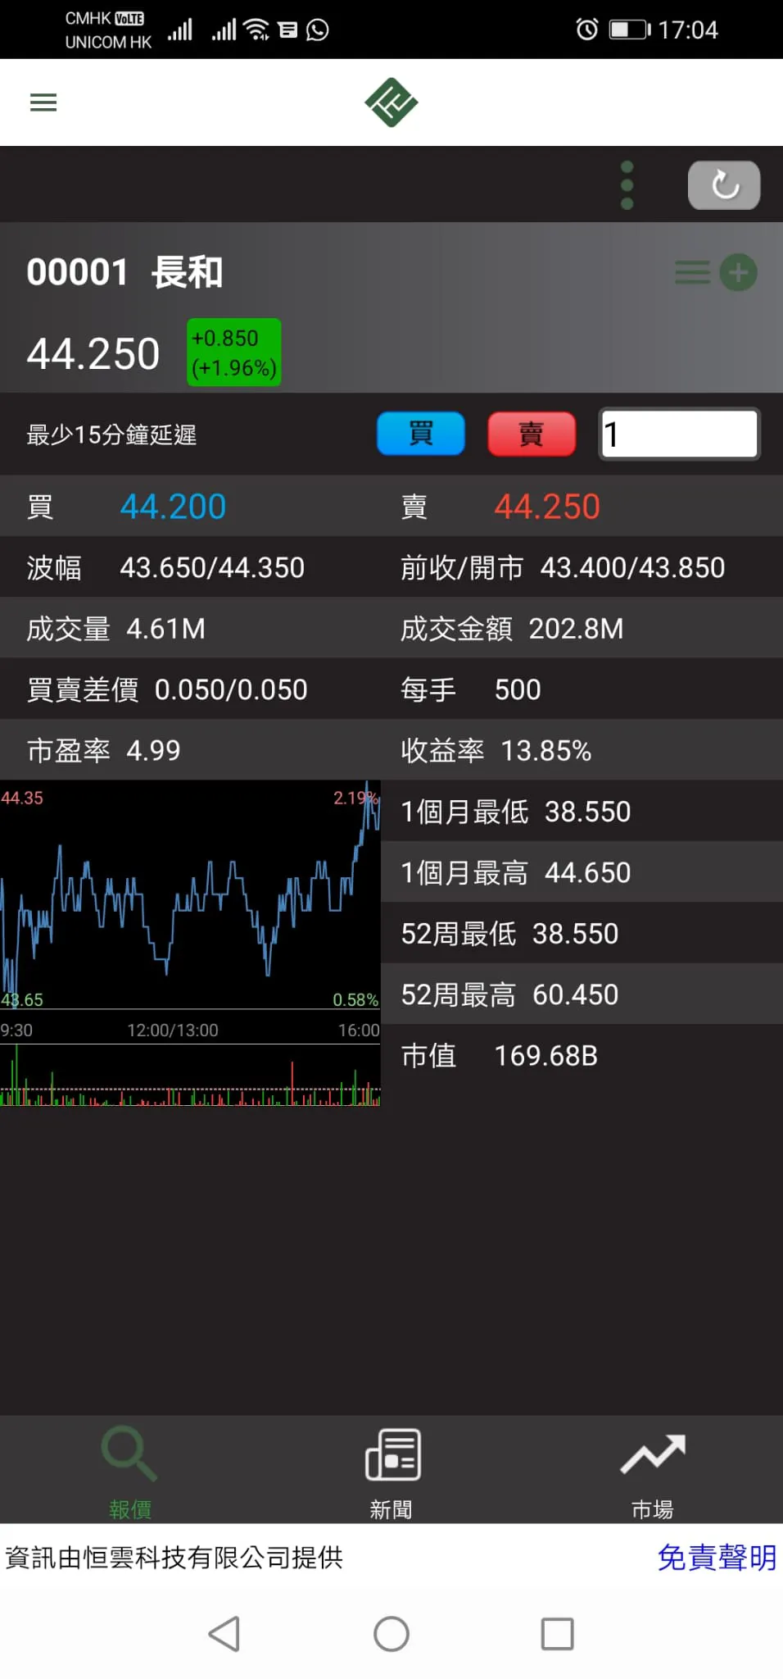This screenshot has height=1679, width=783.
Task: Open the hamburger navigation menu
Action: point(43,102)
